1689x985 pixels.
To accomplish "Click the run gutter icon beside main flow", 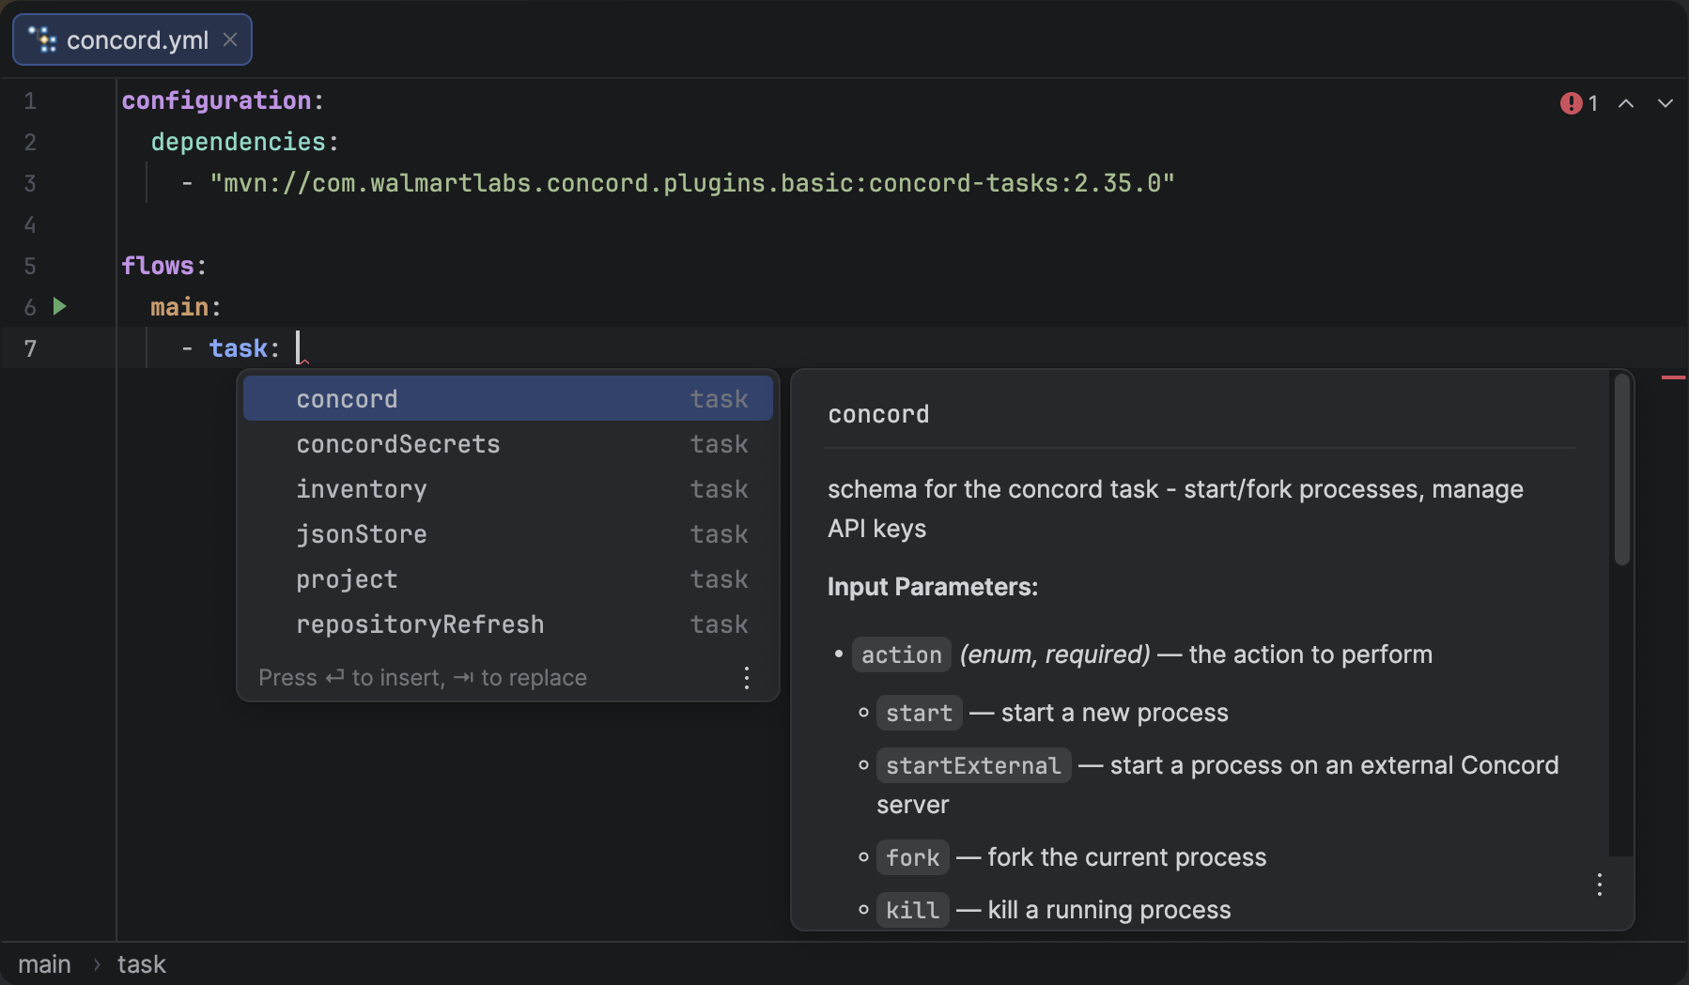I will (x=60, y=306).
